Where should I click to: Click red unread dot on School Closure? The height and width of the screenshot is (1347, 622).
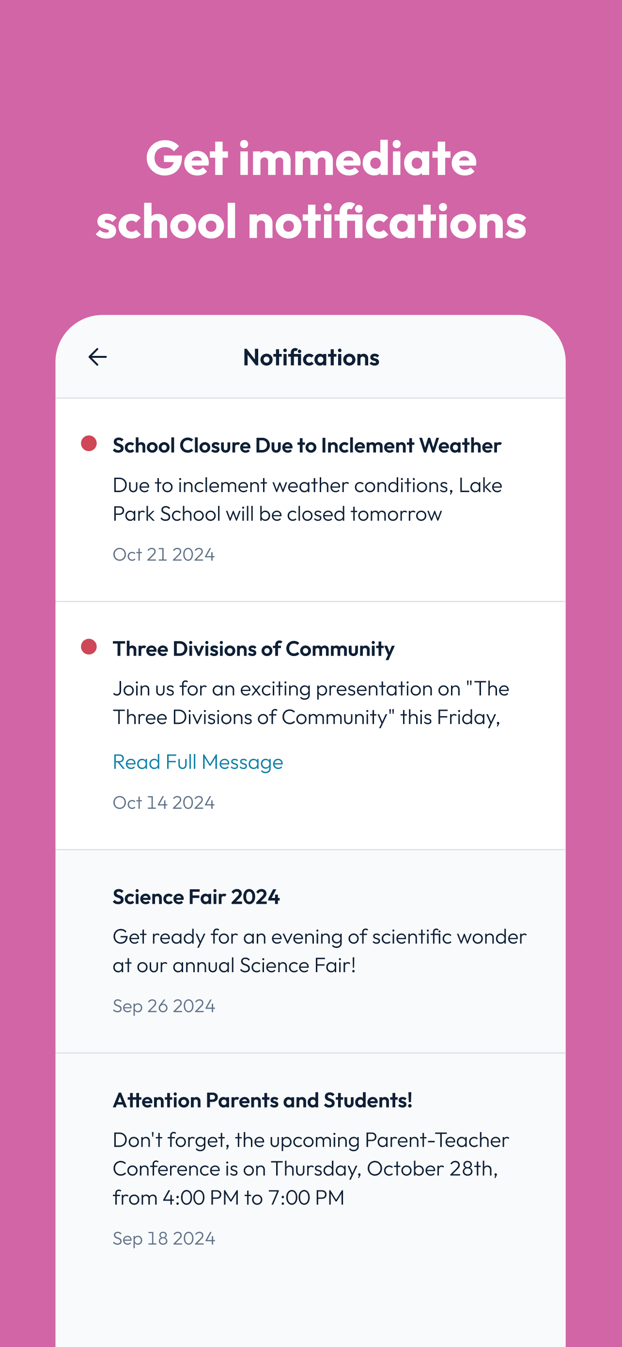click(x=89, y=443)
